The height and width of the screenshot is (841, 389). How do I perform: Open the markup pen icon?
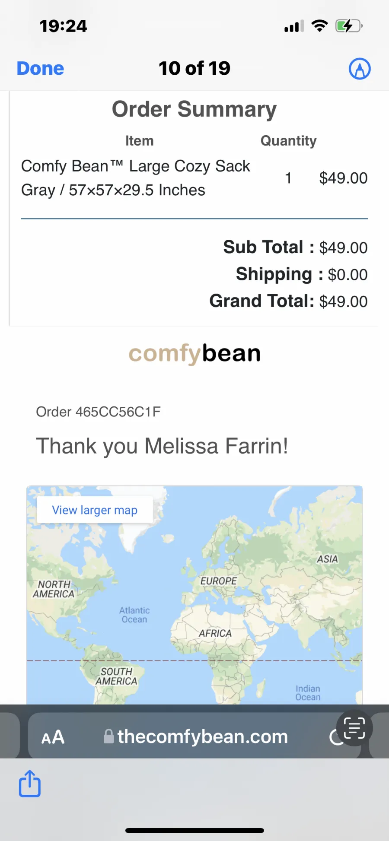360,69
